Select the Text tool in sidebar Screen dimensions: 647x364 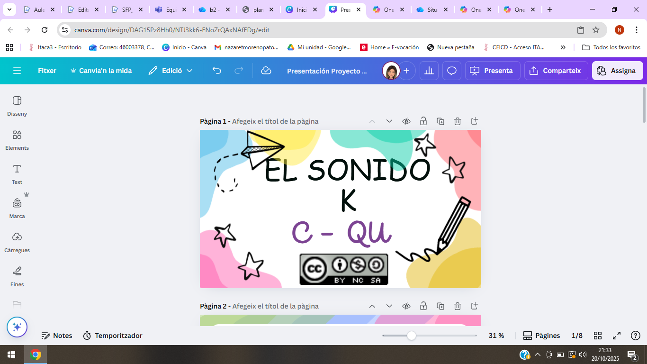(x=17, y=174)
